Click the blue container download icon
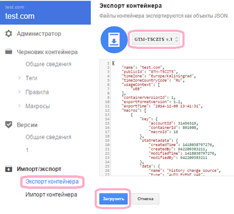 pos(114,40)
